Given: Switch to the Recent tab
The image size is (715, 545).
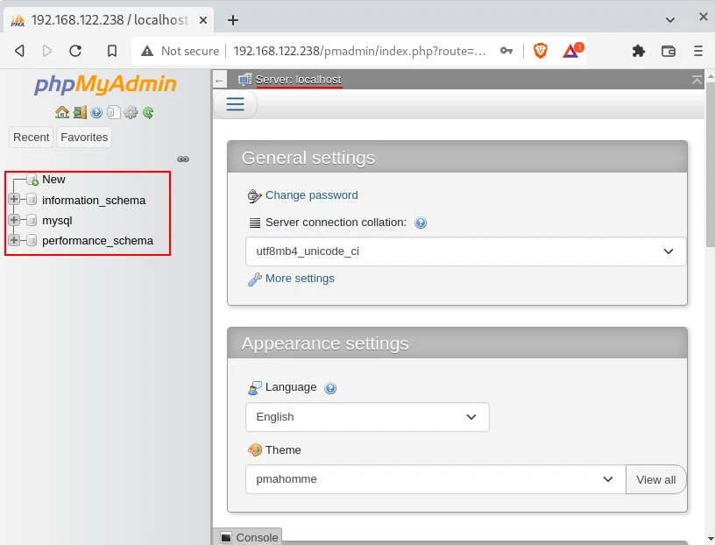Looking at the screenshot, I should (x=31, y=138).
